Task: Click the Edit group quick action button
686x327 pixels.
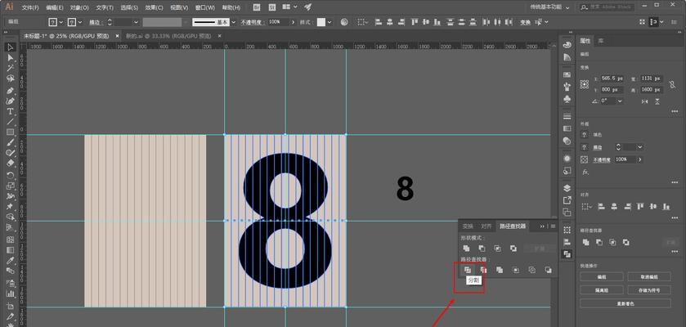Action: pos(602,277)
